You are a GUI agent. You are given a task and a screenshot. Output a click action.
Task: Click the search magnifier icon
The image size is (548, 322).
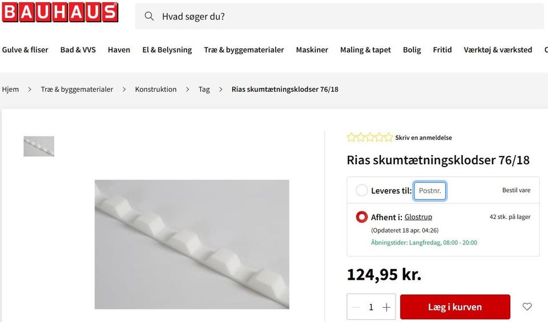(149, 16)
